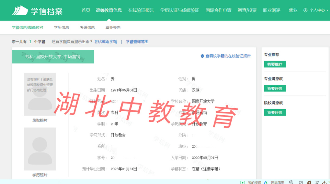
Task: Click the 性别 value 男
Action: 194,79
